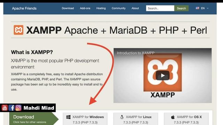
Task: Click the What is XAMPP? heading
Action: [32, 52]
